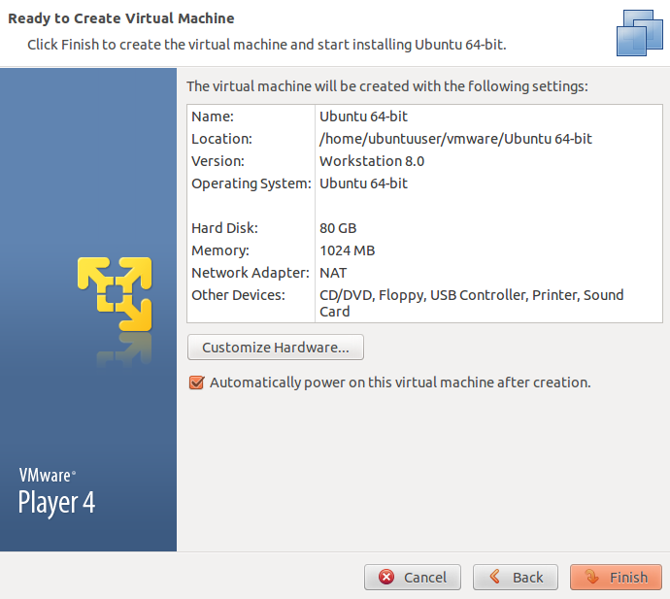
Task: Click the Operating System: label
Action: click(x=251, y=183)
